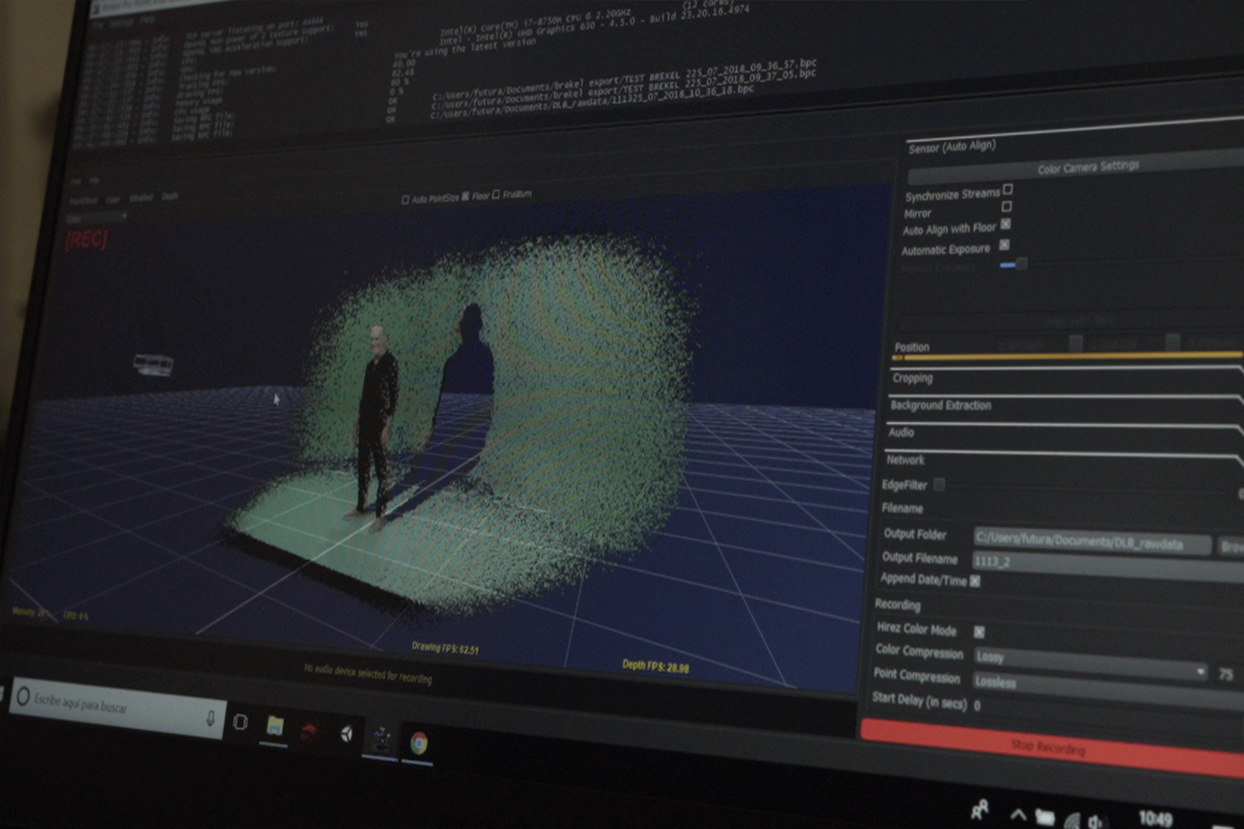Open the Color Compression dropdown
The image size is (1244, 829).
[1092, 663]
